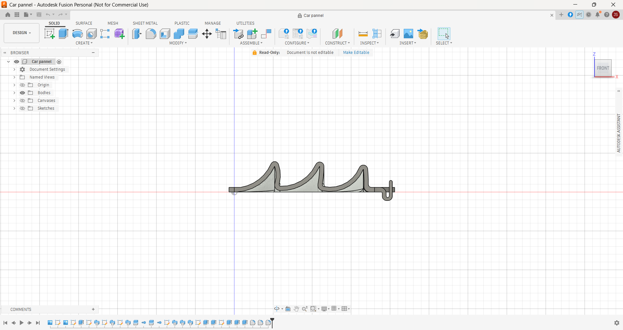This screenshot has width=623, height=330.
Task: Click the Home icon in top bar
Action: coord(8,15)
